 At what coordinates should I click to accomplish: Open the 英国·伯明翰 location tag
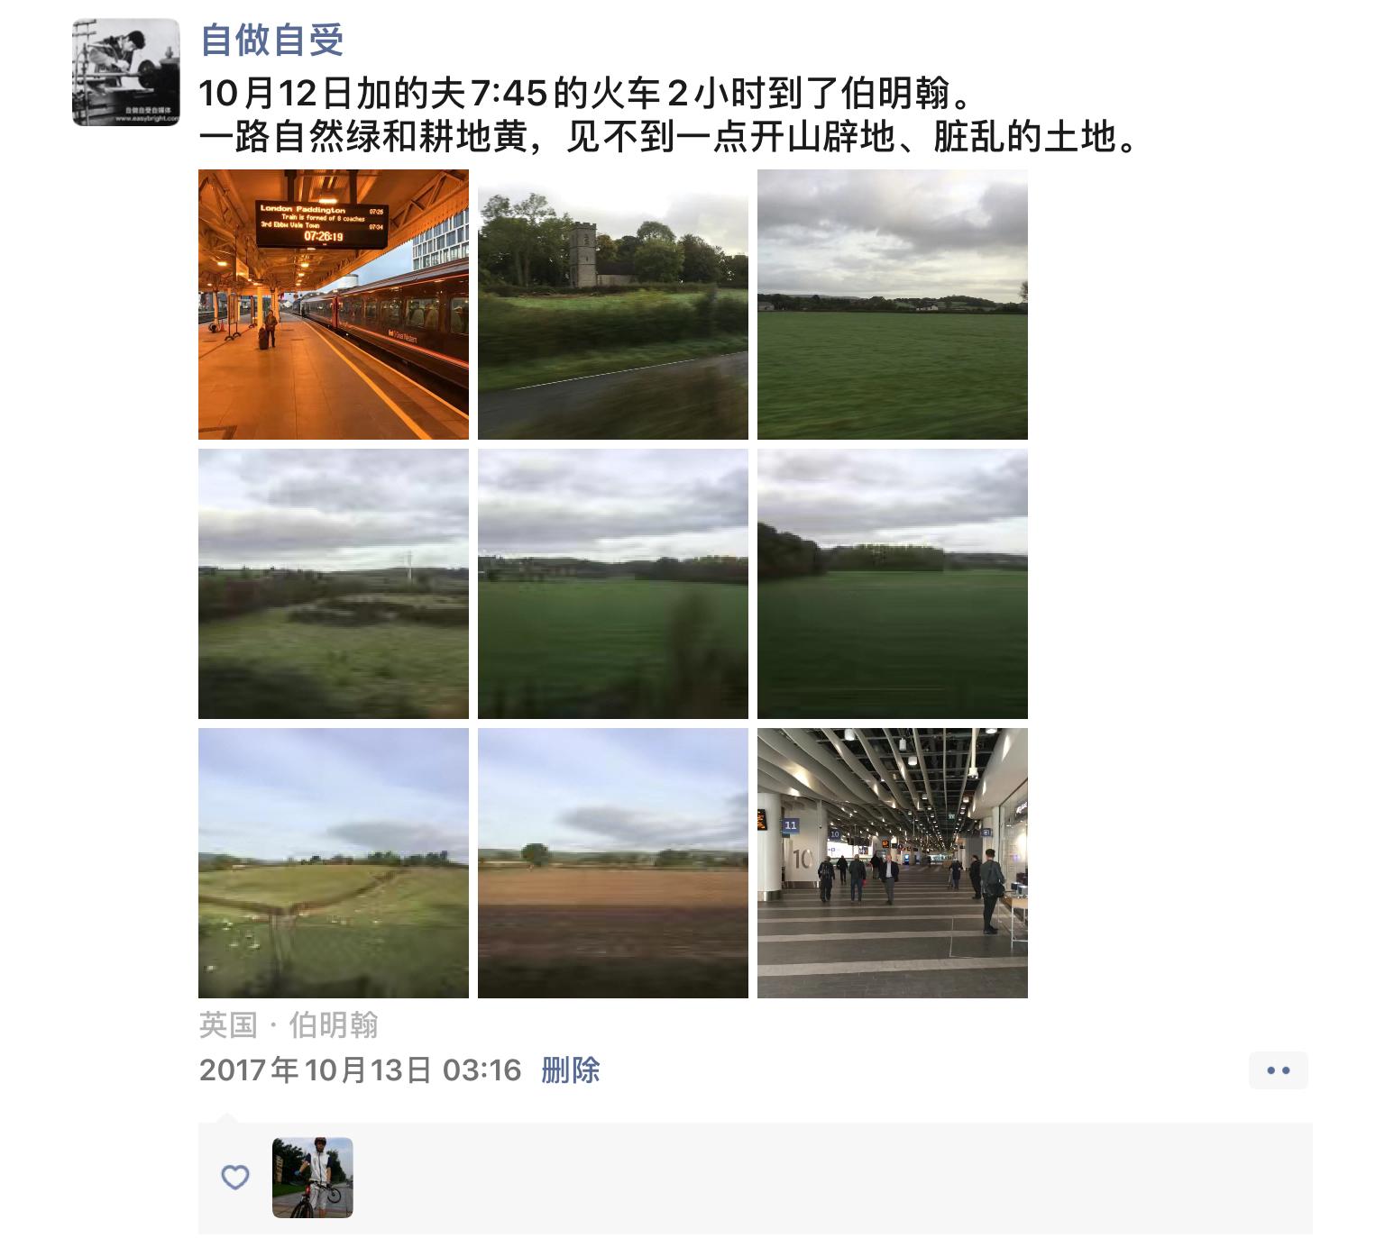click(x=289, y=1024)
